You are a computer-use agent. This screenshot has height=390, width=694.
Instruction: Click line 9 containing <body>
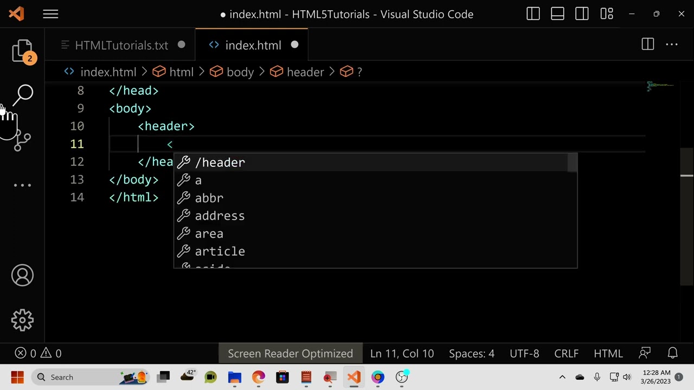[x=130, y=108]
